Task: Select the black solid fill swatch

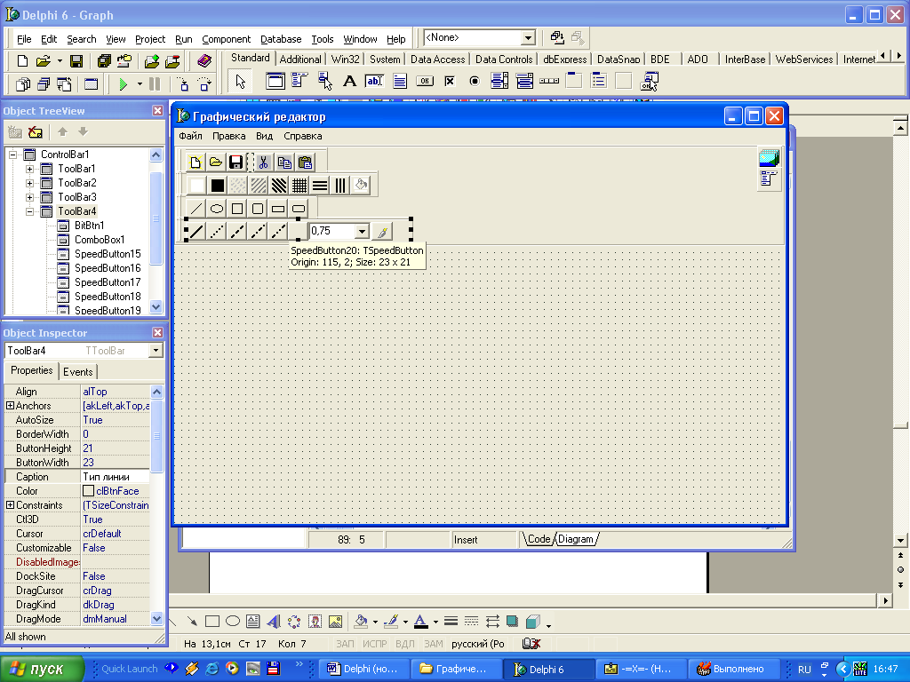Action: pyautogui.click(x=218, y=185)
